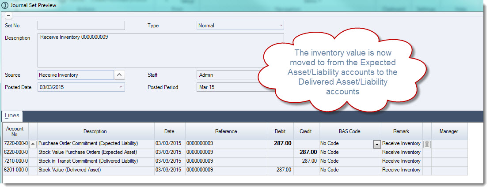This screenshot has width=490, height=190.
Task: Click Purchase Order Commitment (Expected Liability) cell
Action: pyautogui.click(x=96, y=144)
